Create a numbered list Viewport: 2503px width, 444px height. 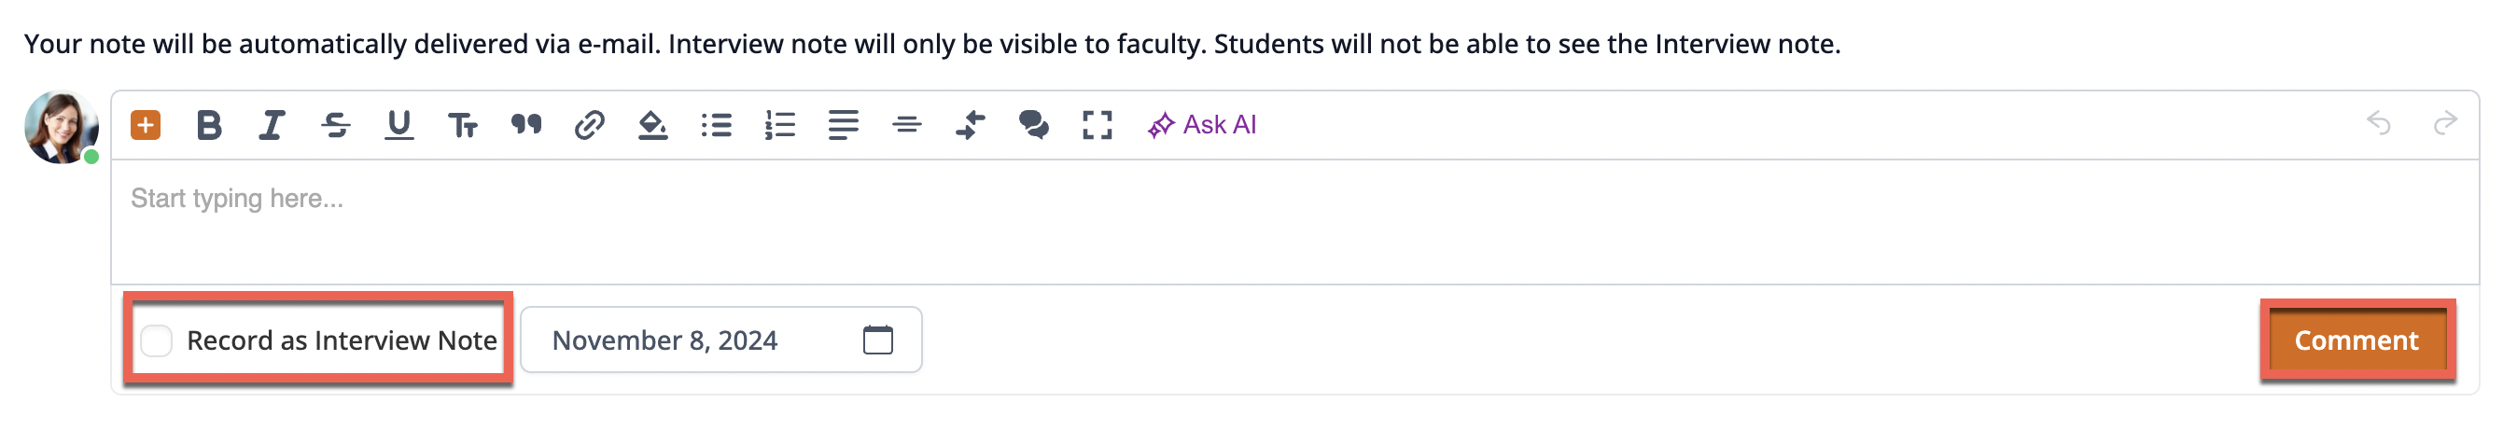click(780, 125)
